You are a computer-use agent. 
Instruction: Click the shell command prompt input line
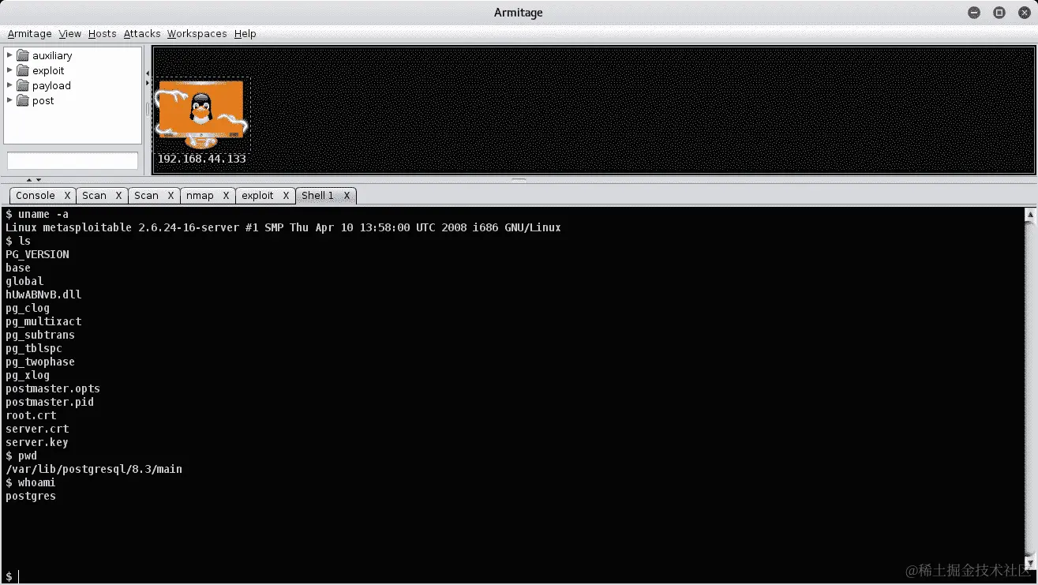(513, 576)
